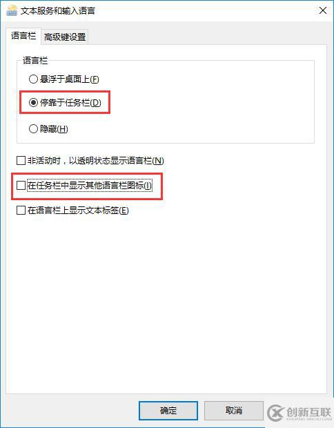Confirm settings with the 确定 button
334x428 pixels.
[168, 411]
